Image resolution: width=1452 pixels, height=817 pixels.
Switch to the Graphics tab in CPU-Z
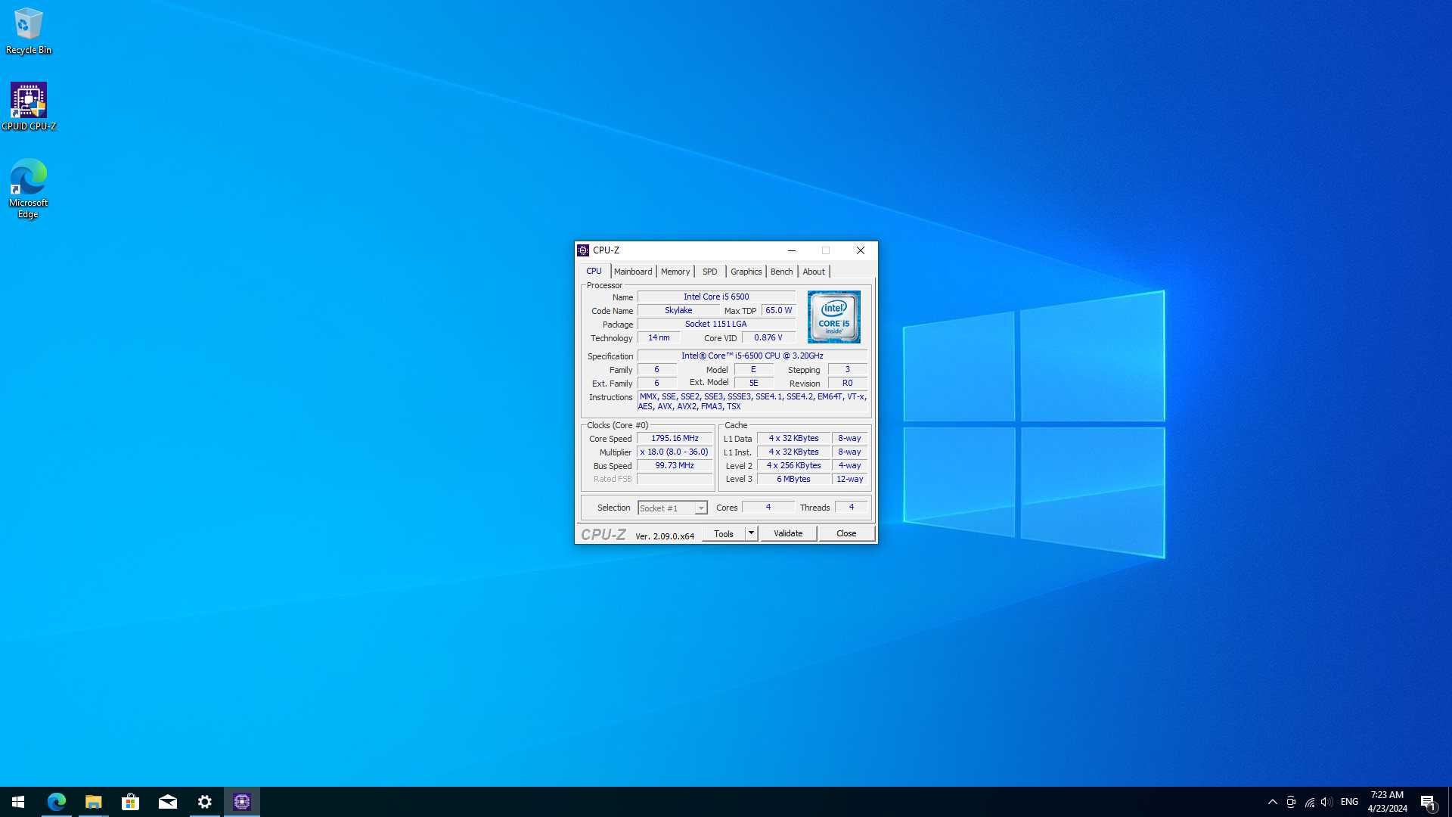[x=745, y=270]
